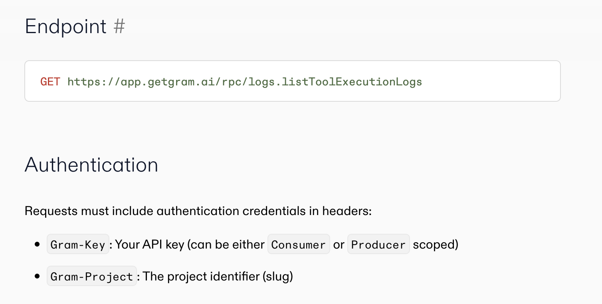
Task: Click the Endpoint heading text
Action: coord(65,27)
